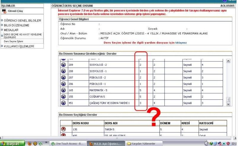Collapse DERS SEÇME VE KAYIT YENİLEME section

[2, 35]
